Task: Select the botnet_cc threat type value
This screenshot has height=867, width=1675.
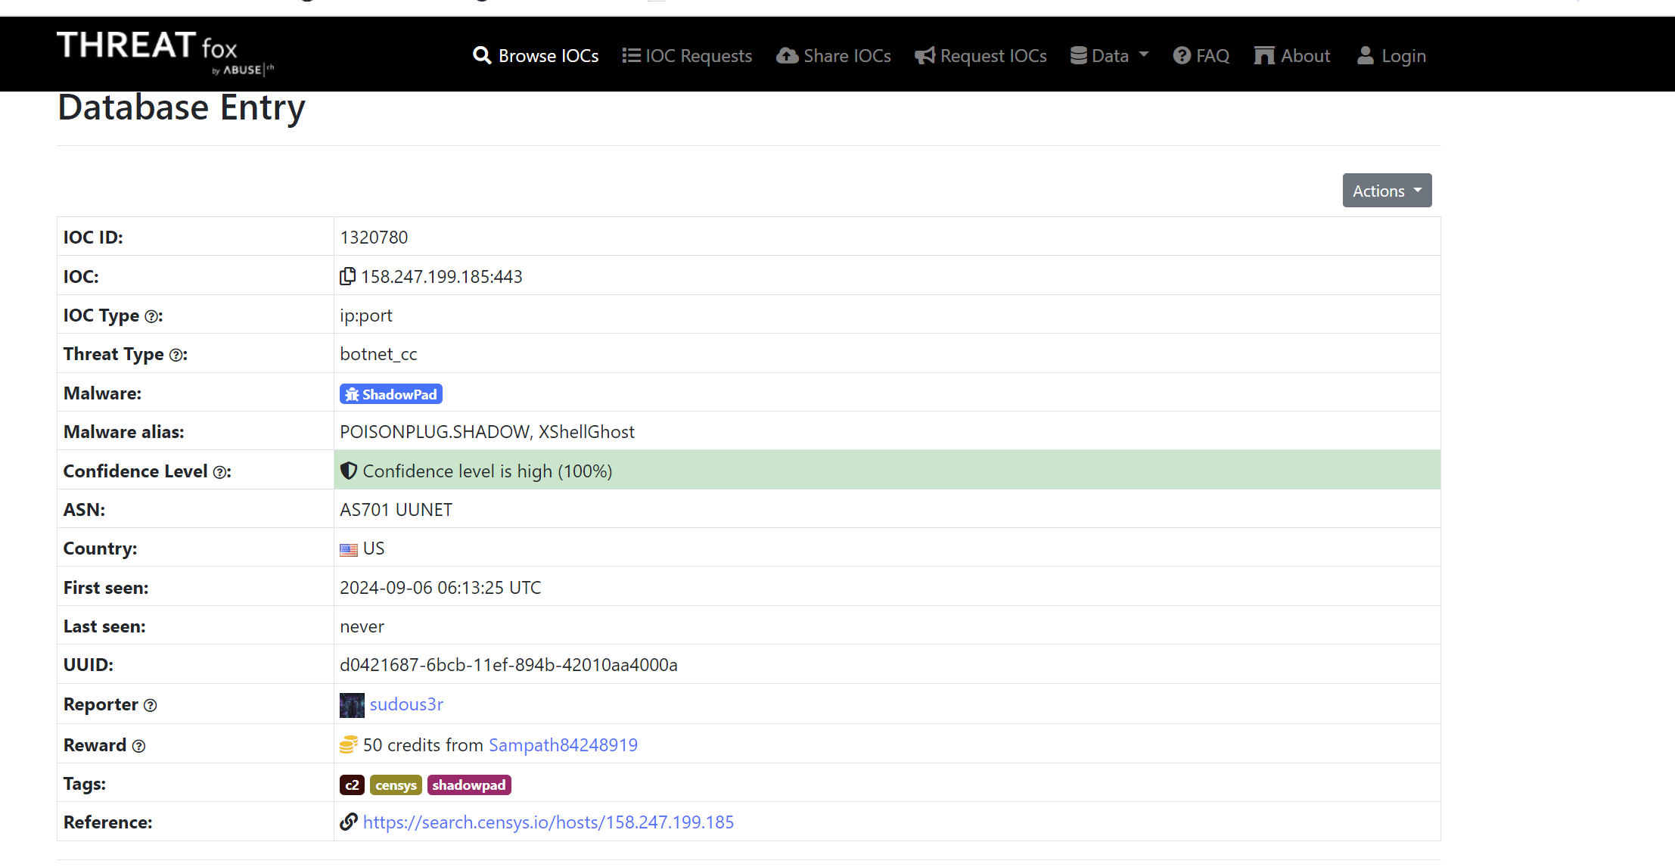Action: [378, 354]
